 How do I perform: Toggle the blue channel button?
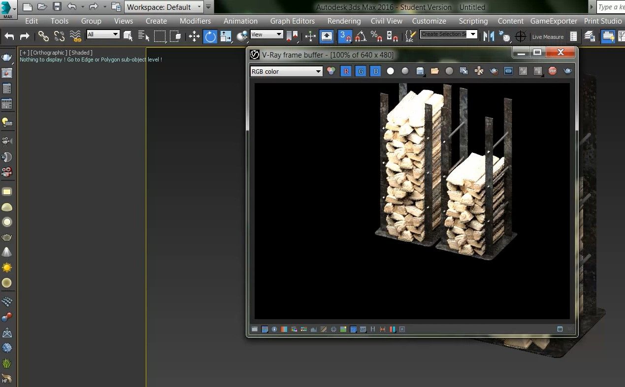point(375,71)
